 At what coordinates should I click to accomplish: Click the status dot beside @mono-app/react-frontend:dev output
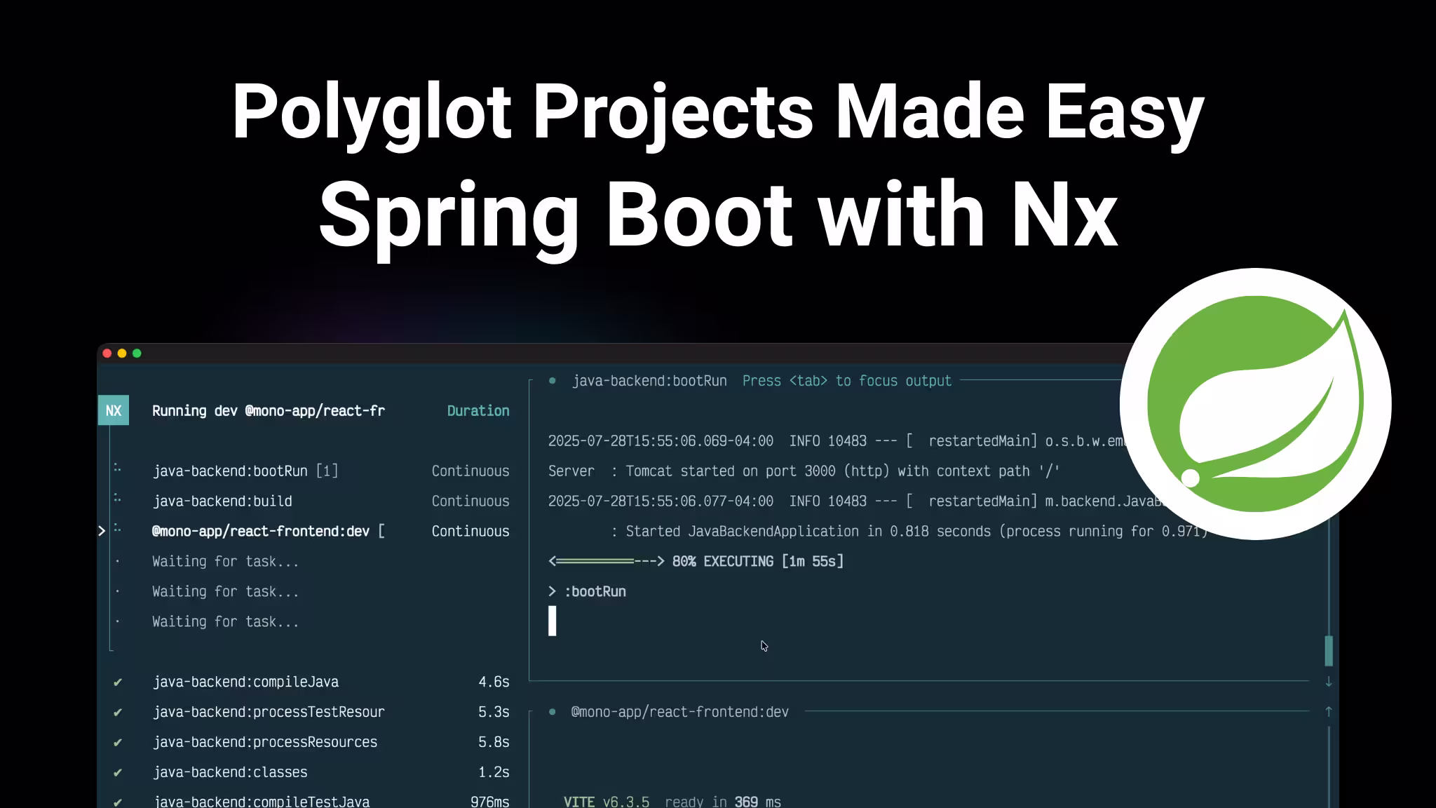553,711
